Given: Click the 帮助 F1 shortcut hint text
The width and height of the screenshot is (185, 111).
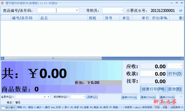Looking at the screenshot, I should 22,107.
